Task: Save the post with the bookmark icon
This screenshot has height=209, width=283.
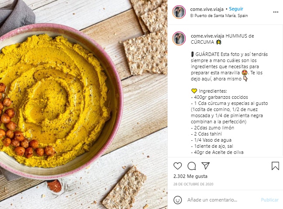Action: click(x=275, y=166)
